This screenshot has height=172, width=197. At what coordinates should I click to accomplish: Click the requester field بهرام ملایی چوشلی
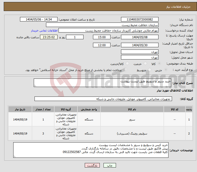(x=108, y=30)
